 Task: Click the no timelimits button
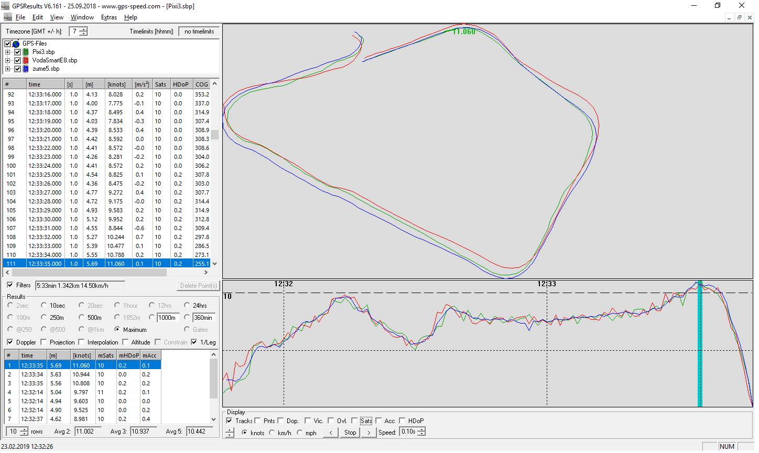199,31
